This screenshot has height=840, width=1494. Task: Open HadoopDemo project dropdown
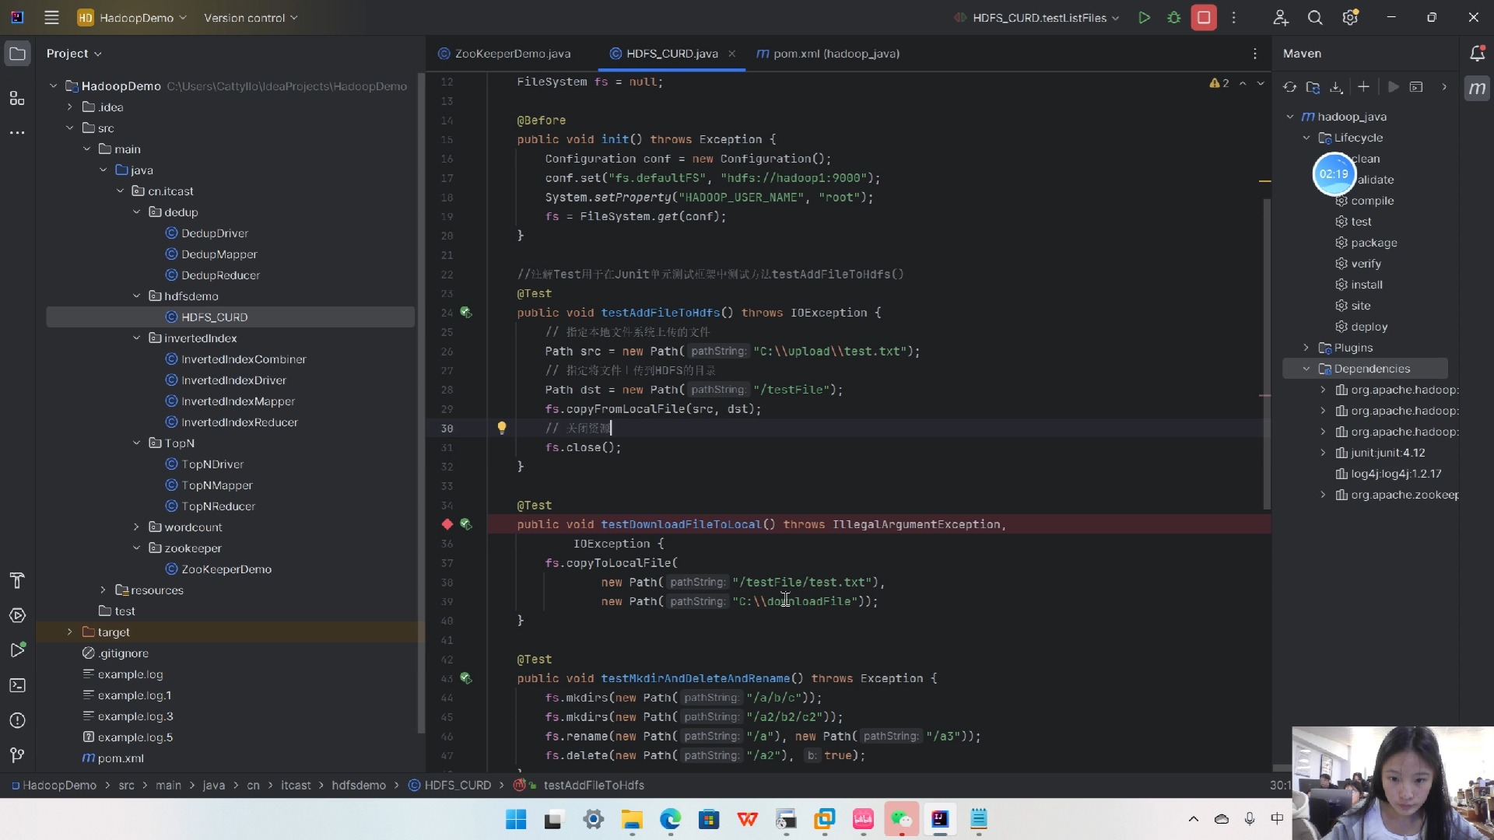[x=132, y=17]
